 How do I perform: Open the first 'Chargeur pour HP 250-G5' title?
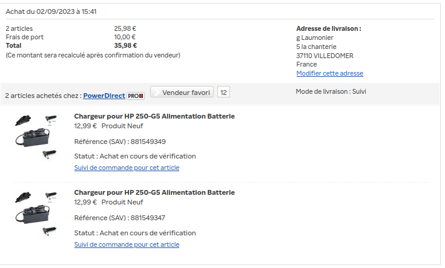[154, 116]
